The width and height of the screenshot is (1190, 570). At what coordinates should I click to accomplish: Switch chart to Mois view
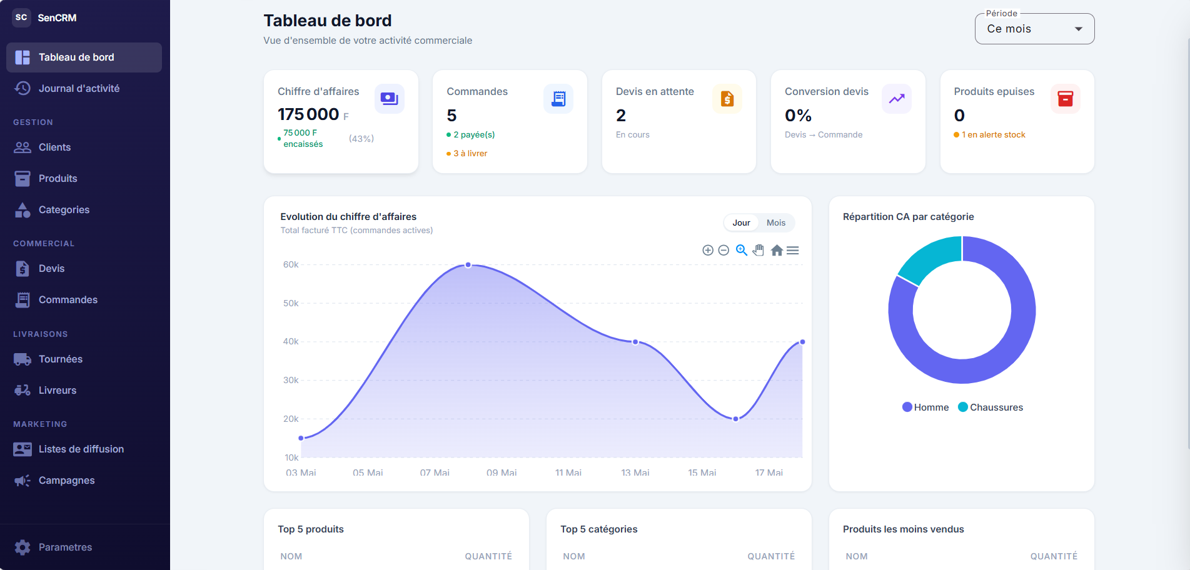(776, 222)
